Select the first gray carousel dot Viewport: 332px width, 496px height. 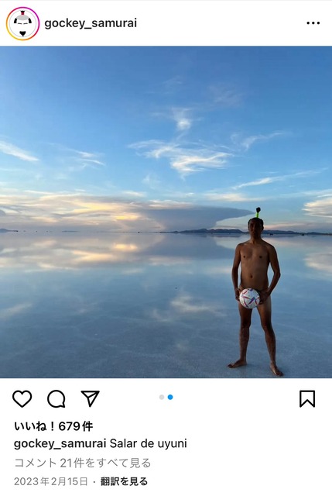162,397
